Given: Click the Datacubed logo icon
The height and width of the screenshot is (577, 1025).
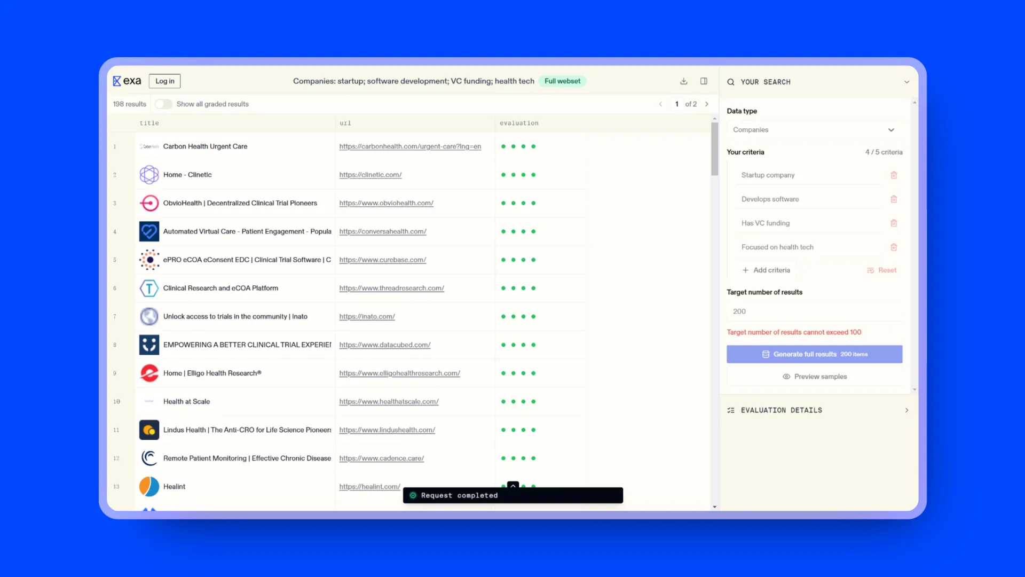Looking at the screenshot, I should tap(149, 345).
